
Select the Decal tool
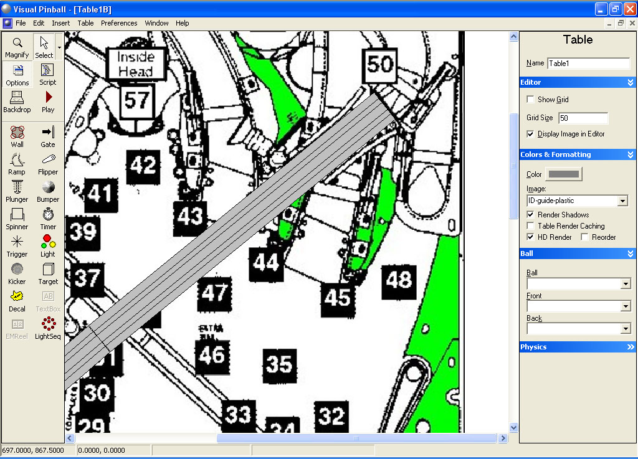coord(17,301)
